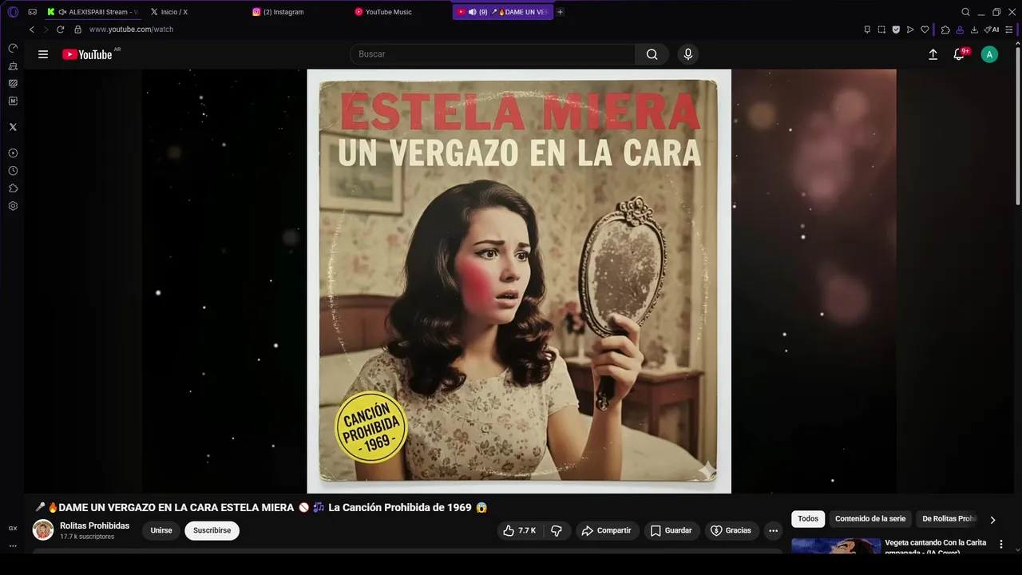The image size is (1022, 575).
Task: Open the browser tab search magnifier
Action: 965,12
